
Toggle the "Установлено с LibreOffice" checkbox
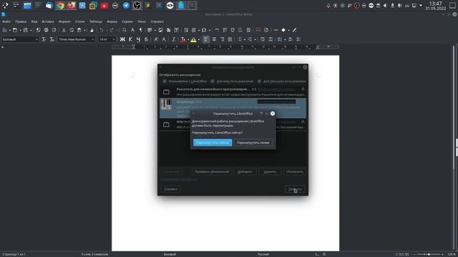165,81
